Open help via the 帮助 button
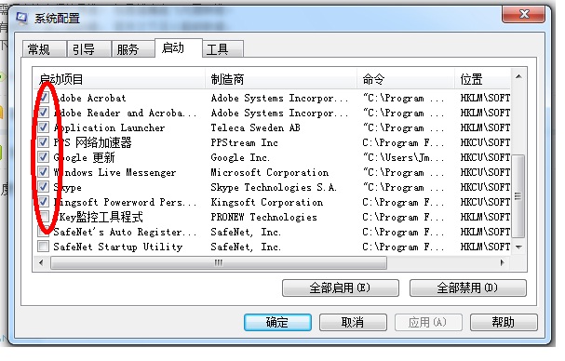 (504, 322)
